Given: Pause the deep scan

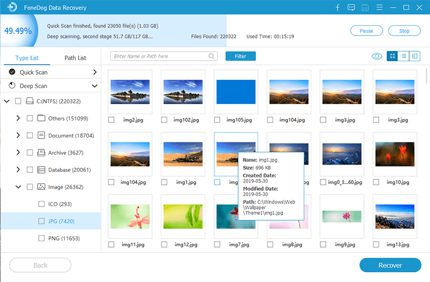Looking at the screenshot, I should 367,31.
